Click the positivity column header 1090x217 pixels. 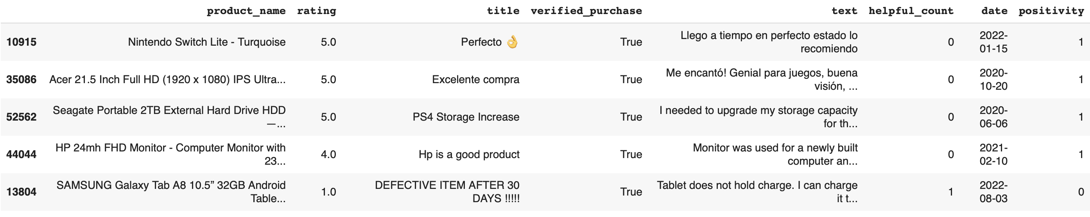pyautogui.click(x=1051, y=11)
